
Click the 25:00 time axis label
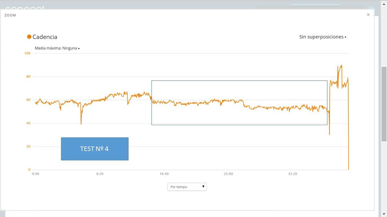tap(228, 174)
